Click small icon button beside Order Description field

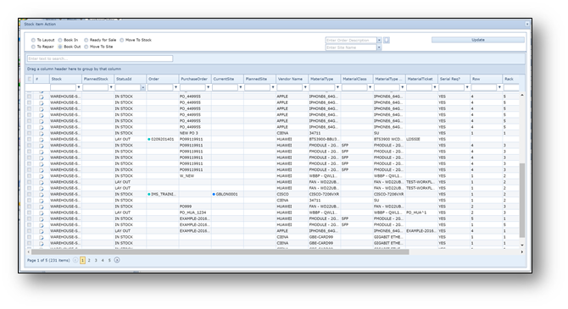tap(387, 40)
